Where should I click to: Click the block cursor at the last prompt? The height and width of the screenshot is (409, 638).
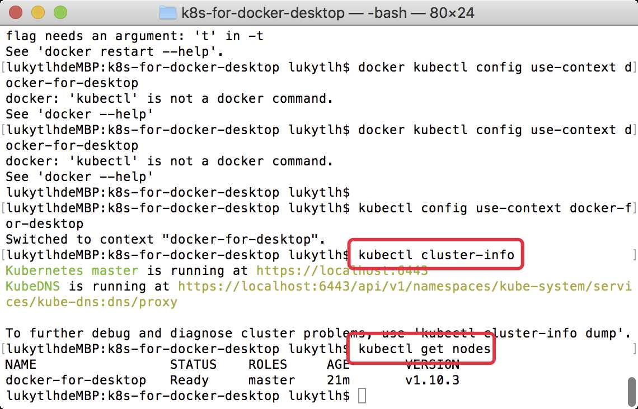click(x=362, y=396)
